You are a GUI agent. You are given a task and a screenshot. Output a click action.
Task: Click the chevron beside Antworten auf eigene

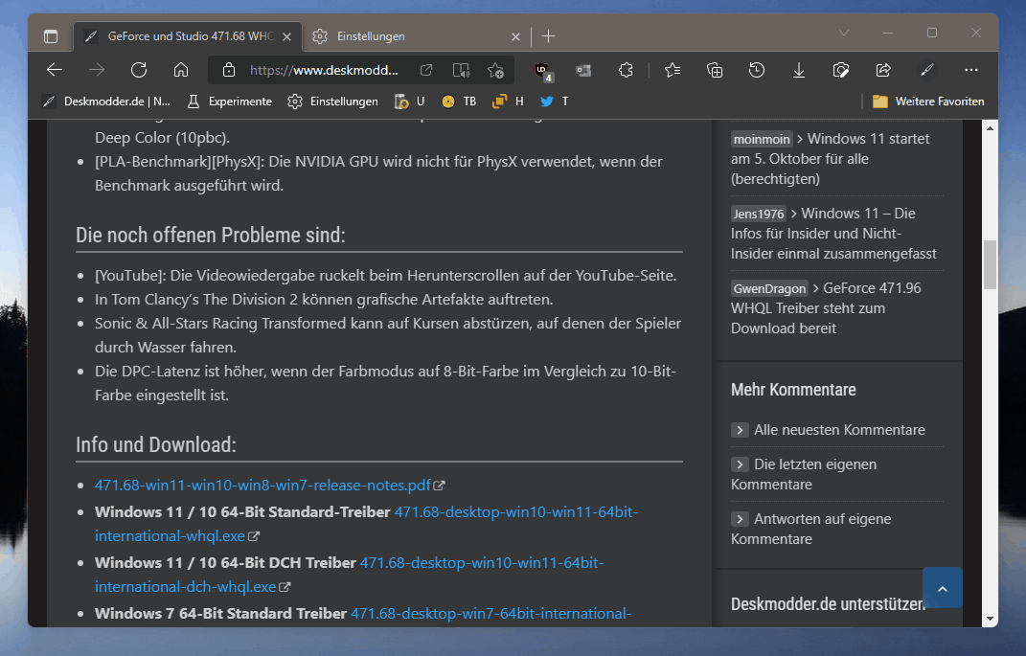click(x=740, y=519)
